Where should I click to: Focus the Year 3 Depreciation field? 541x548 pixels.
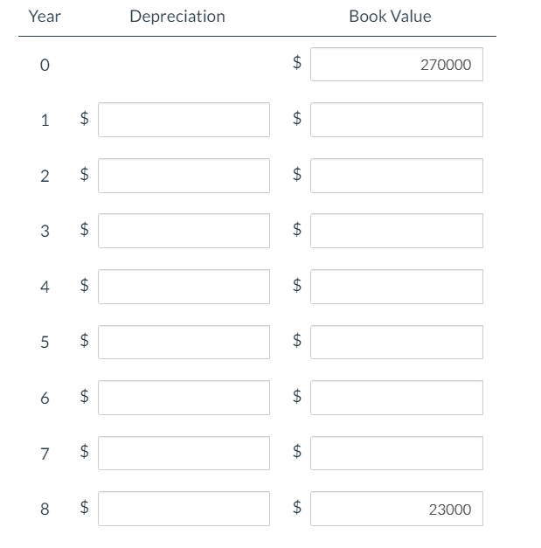[x=184, y=231]
